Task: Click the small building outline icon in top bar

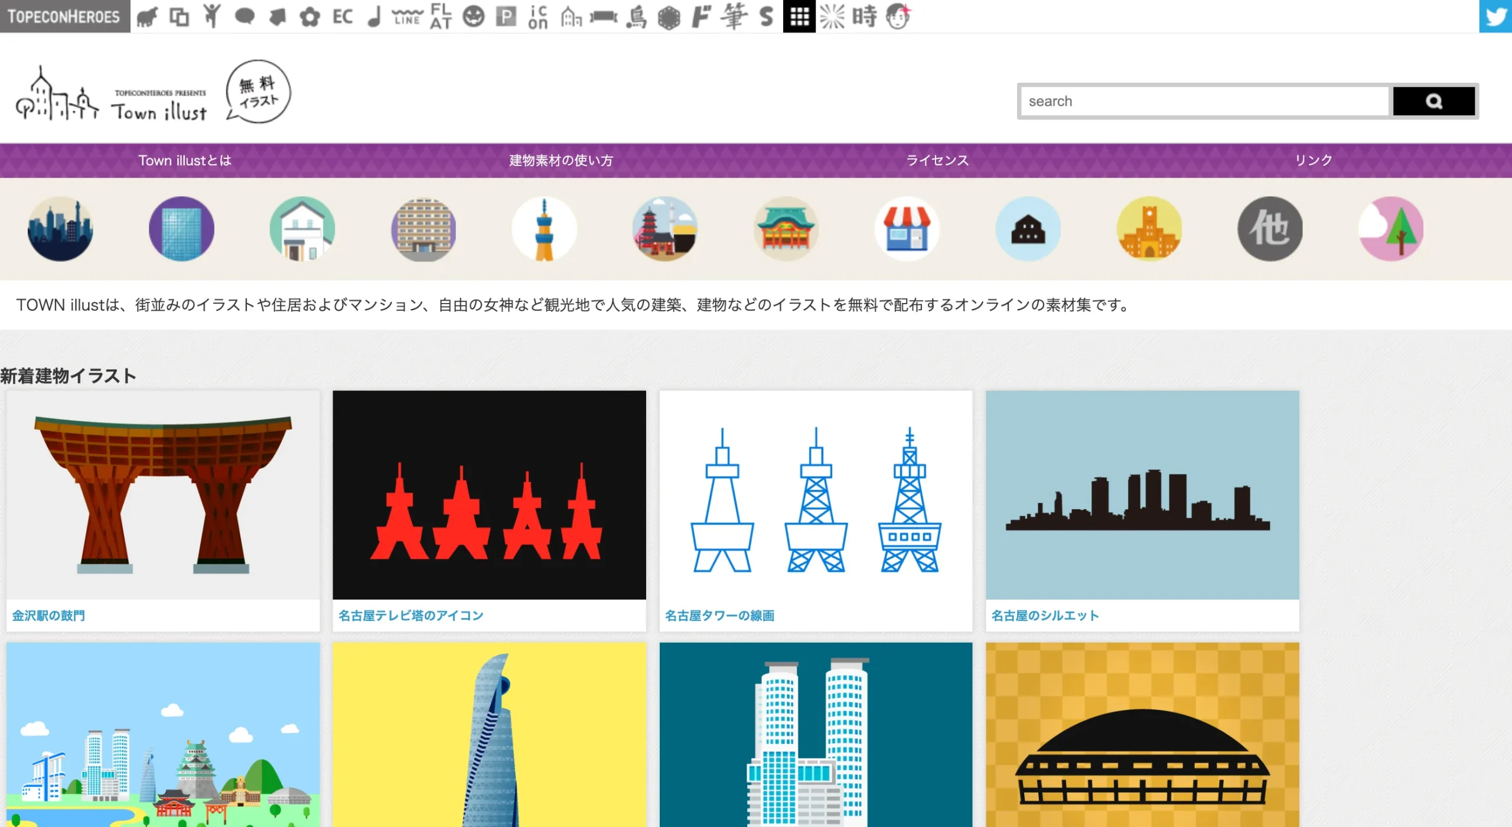Action: pyautogui.click(x=571, y=17)
